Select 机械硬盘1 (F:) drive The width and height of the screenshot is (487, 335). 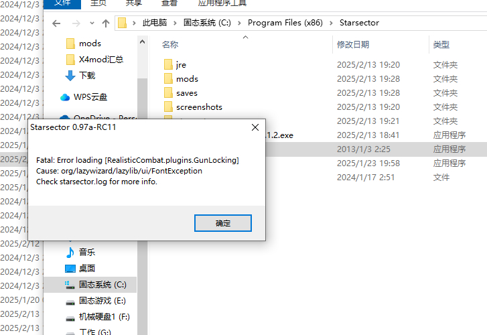click(x=98, y=317)
